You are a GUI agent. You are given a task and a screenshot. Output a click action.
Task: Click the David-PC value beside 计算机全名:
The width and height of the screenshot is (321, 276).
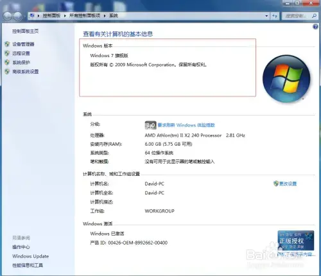coord(154,193)
